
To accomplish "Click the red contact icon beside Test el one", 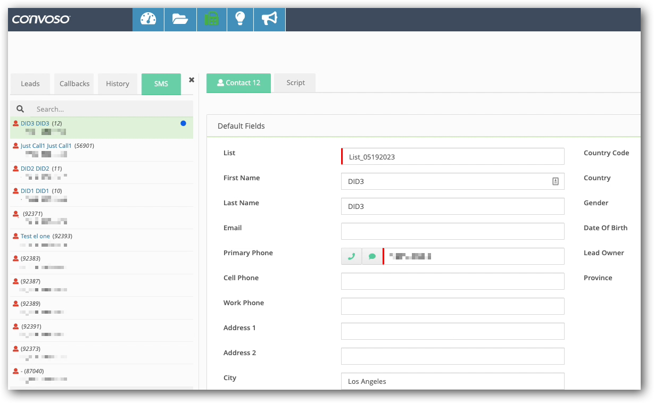I will click(x=15, y=236).
